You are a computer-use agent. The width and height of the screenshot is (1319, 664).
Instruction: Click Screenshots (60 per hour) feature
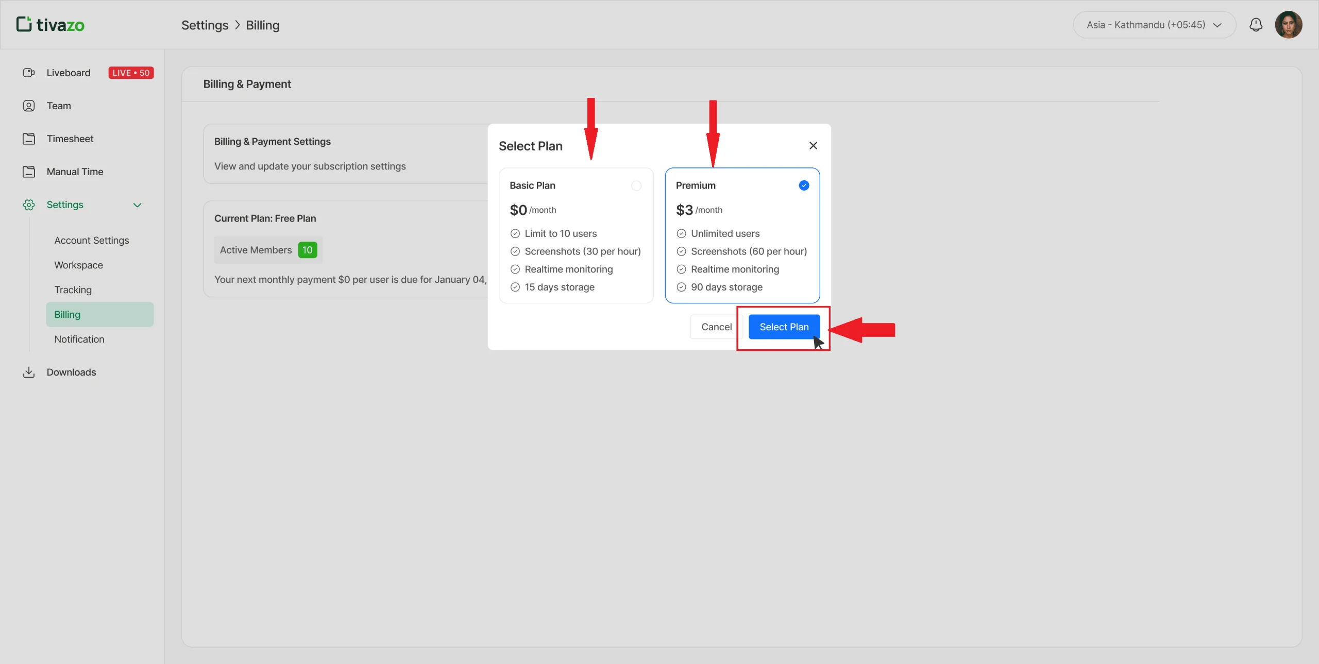pos(749,251)
